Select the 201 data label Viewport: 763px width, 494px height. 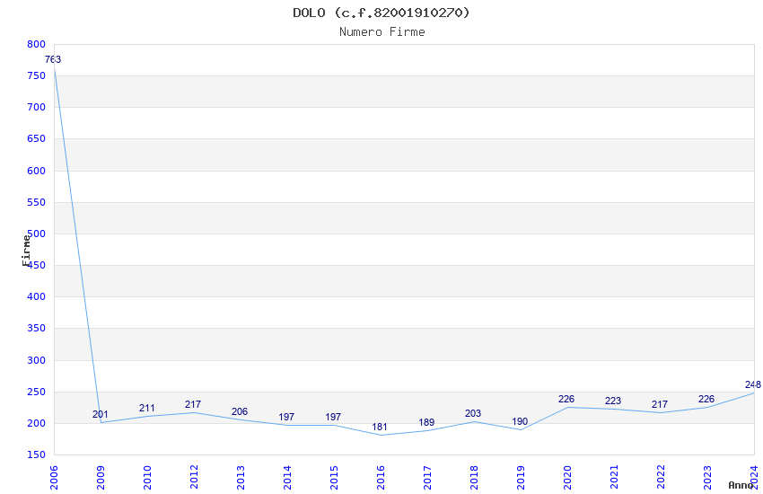coord(101,414)
